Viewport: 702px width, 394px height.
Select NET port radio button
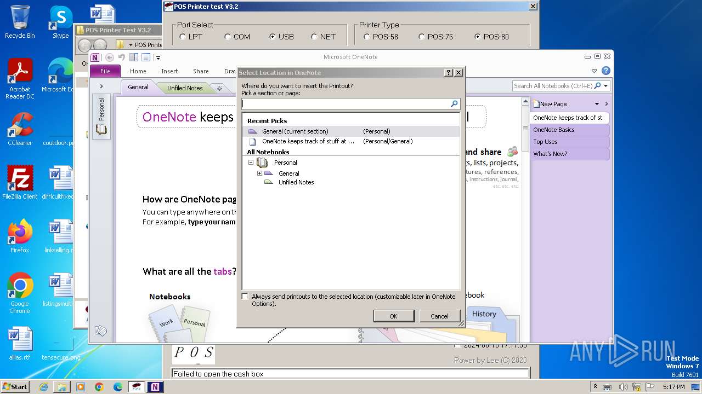314,37
